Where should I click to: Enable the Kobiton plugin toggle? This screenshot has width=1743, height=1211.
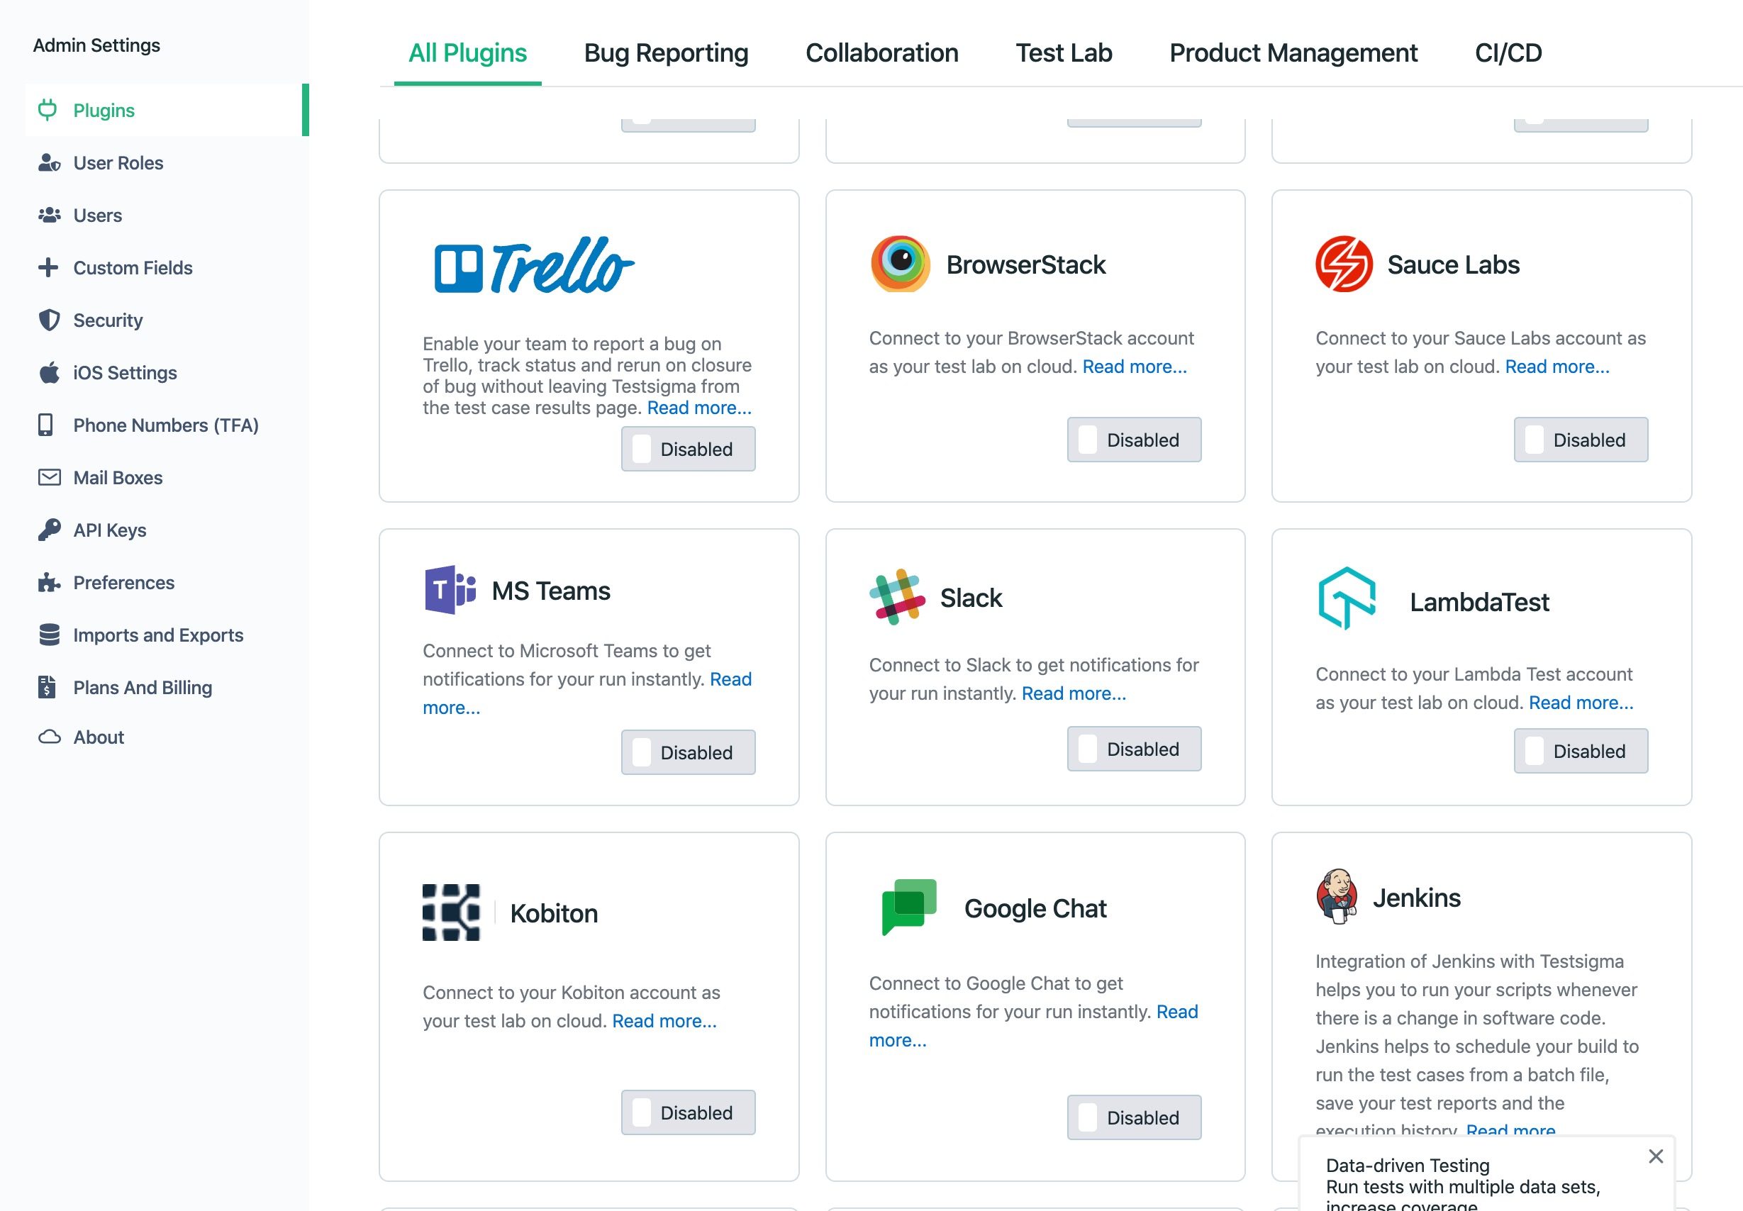tap(689, 1113)
